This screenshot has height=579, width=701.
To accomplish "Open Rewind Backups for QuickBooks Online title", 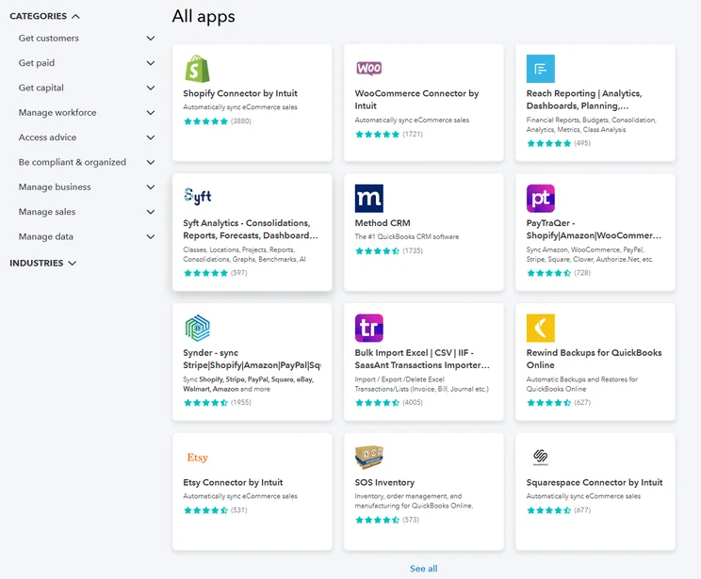I will (x=594, y=359).
